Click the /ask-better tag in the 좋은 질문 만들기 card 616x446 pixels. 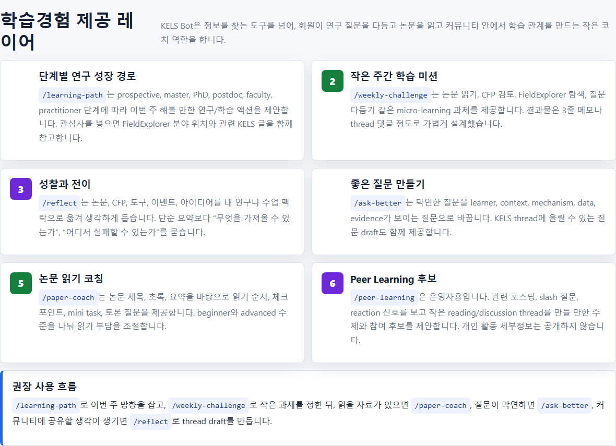click(377, 203)
